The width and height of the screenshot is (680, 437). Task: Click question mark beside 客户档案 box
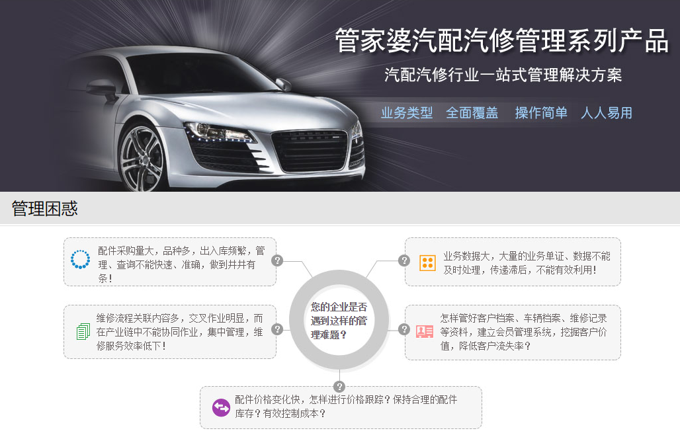point(404,329)
